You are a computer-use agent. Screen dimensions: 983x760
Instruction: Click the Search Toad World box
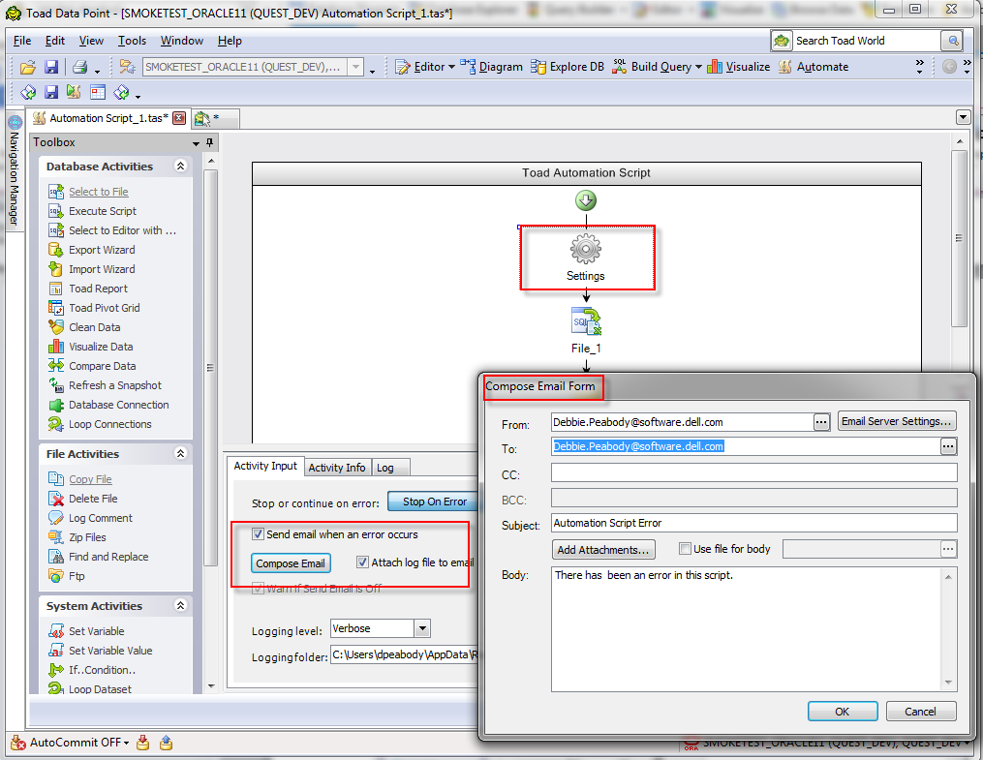867,42
